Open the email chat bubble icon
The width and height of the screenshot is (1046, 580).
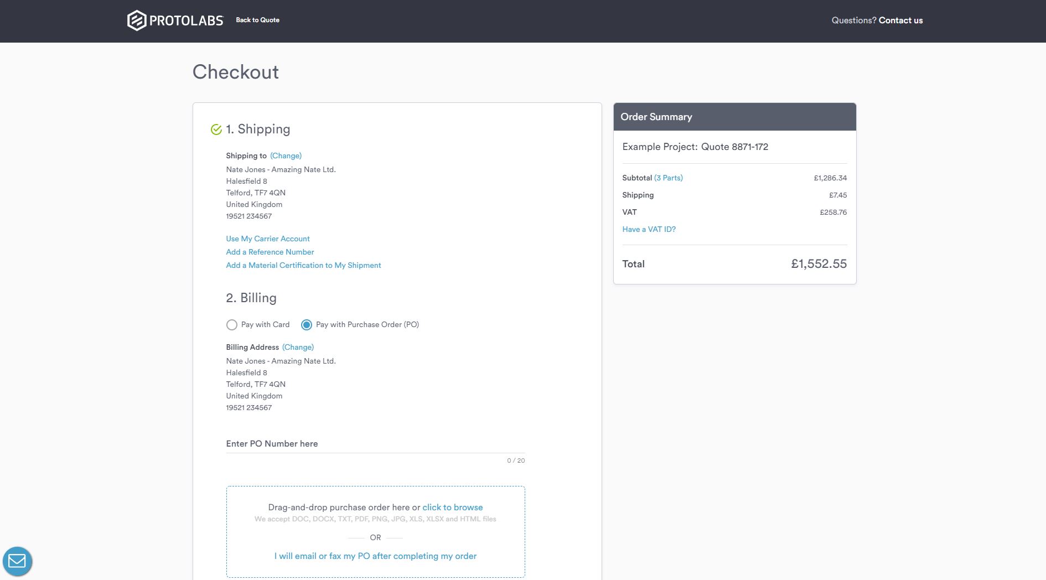pyautogui.click(x=17, y=561)
